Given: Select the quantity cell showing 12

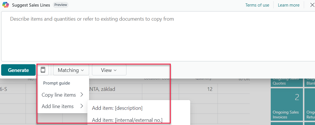Looking at the screenshot, I should tap(198, 89).
